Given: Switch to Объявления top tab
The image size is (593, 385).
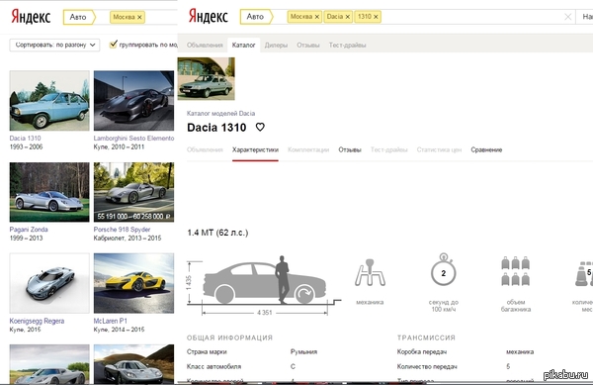Looking at the screenshot, I should pyautogui.click(x=205, y=46).
